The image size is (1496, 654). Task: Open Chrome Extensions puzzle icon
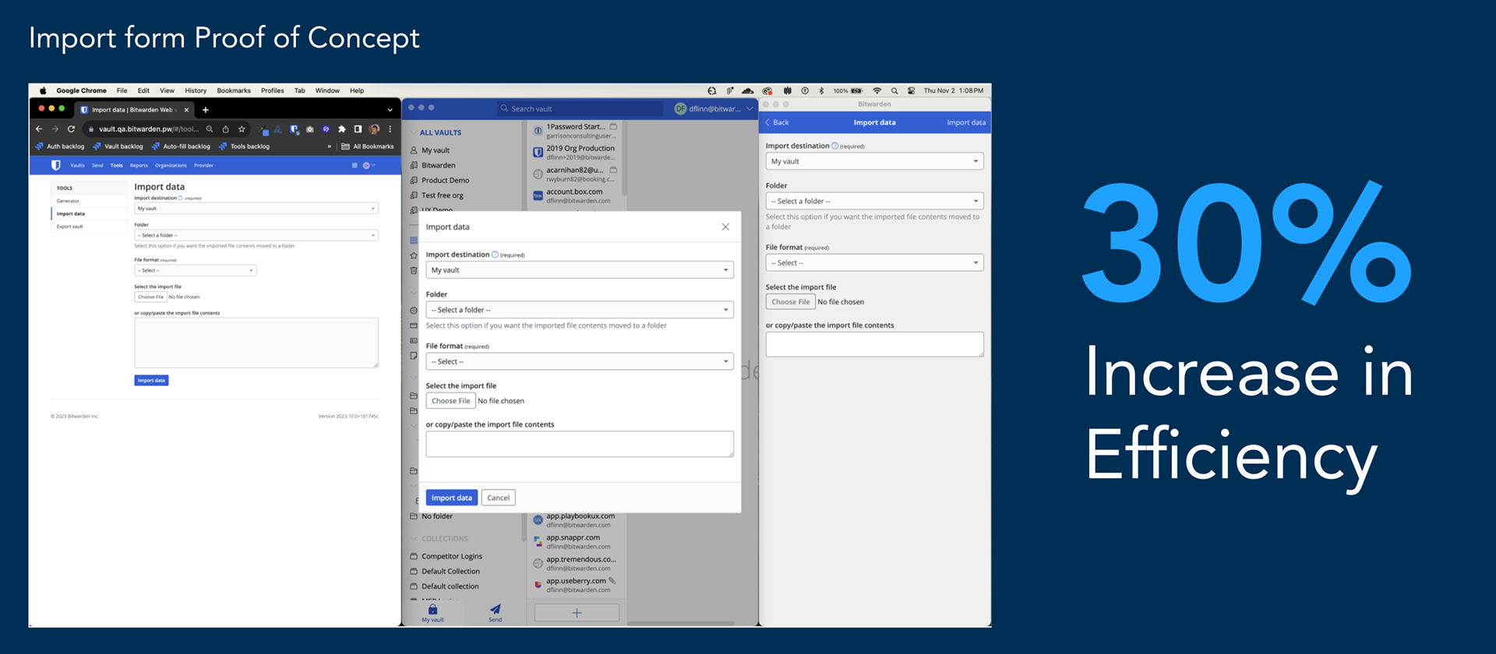[x=341, y=129]
